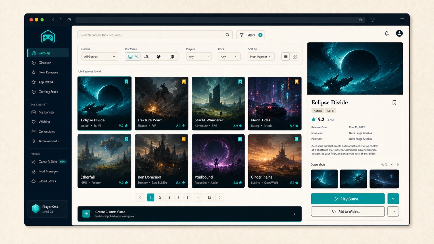Open the browser hamburger menu
434x244 pixels.
pos(402,20)
